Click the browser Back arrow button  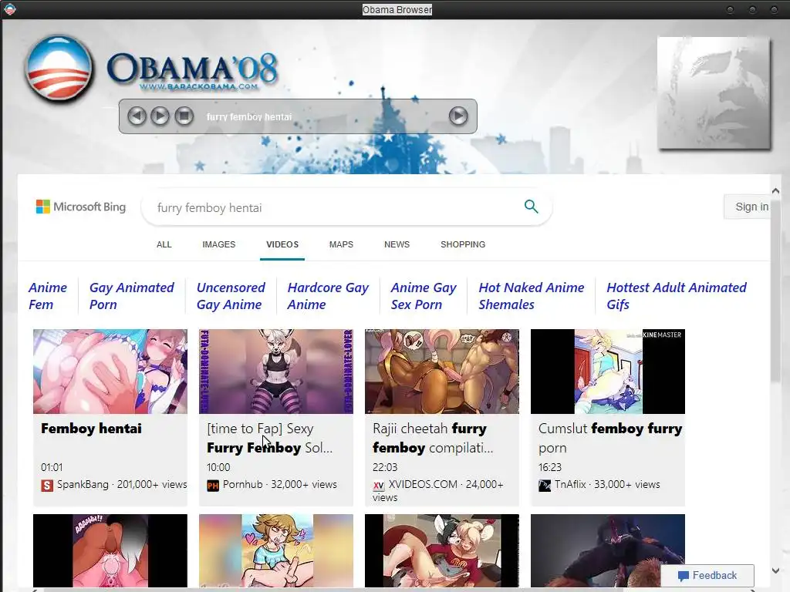[137, 116]
